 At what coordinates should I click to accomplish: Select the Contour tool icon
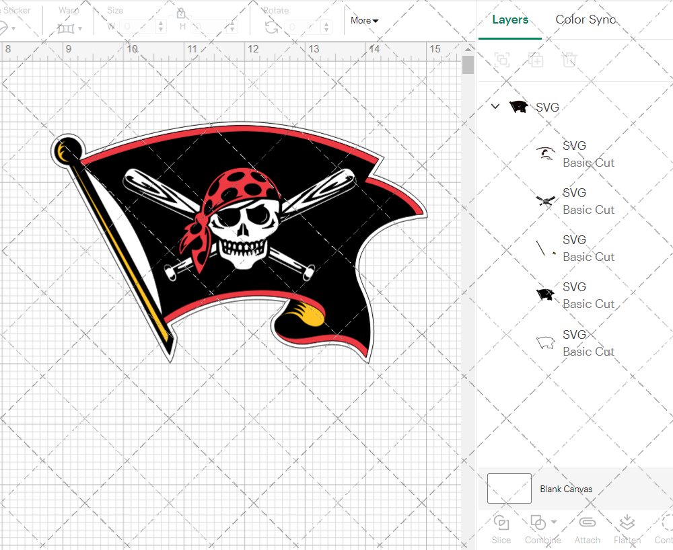click(666, 523)
